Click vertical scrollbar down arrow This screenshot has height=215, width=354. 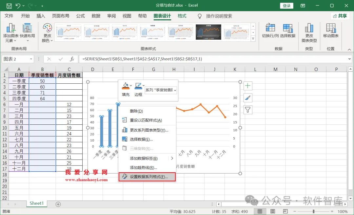tap(350, 198)
